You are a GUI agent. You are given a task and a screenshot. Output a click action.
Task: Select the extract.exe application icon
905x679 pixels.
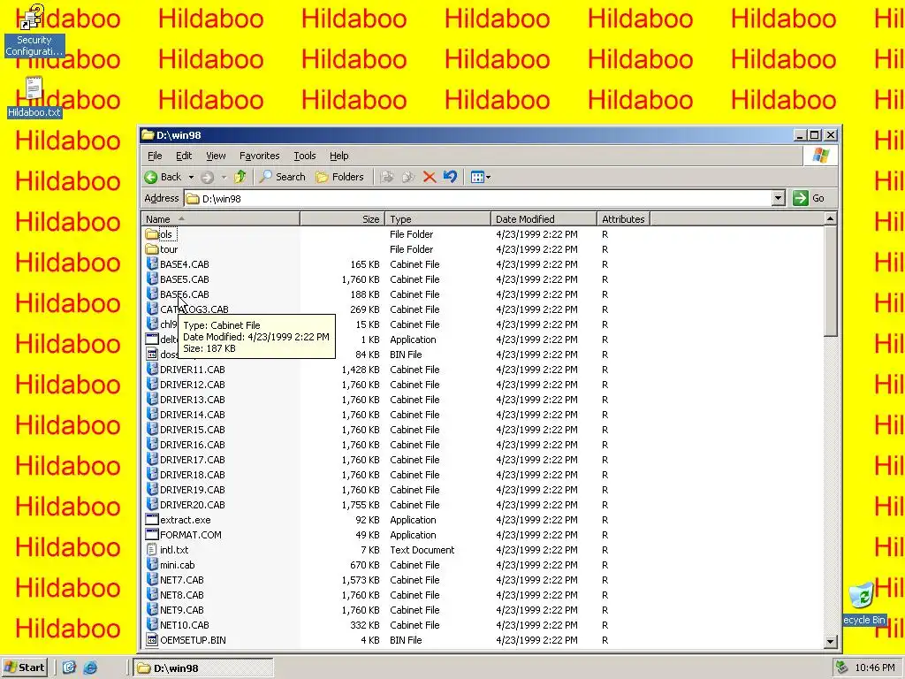152,520
